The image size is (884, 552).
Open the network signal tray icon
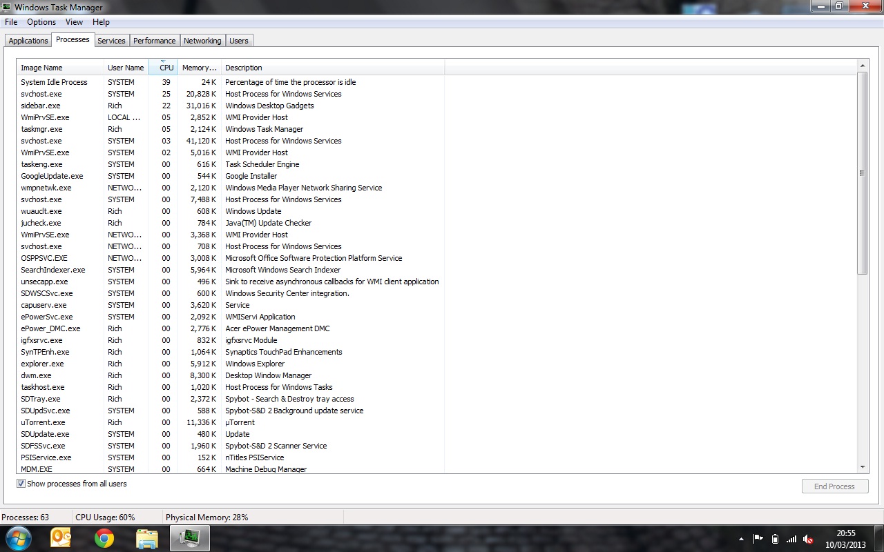tap(791, 539)
